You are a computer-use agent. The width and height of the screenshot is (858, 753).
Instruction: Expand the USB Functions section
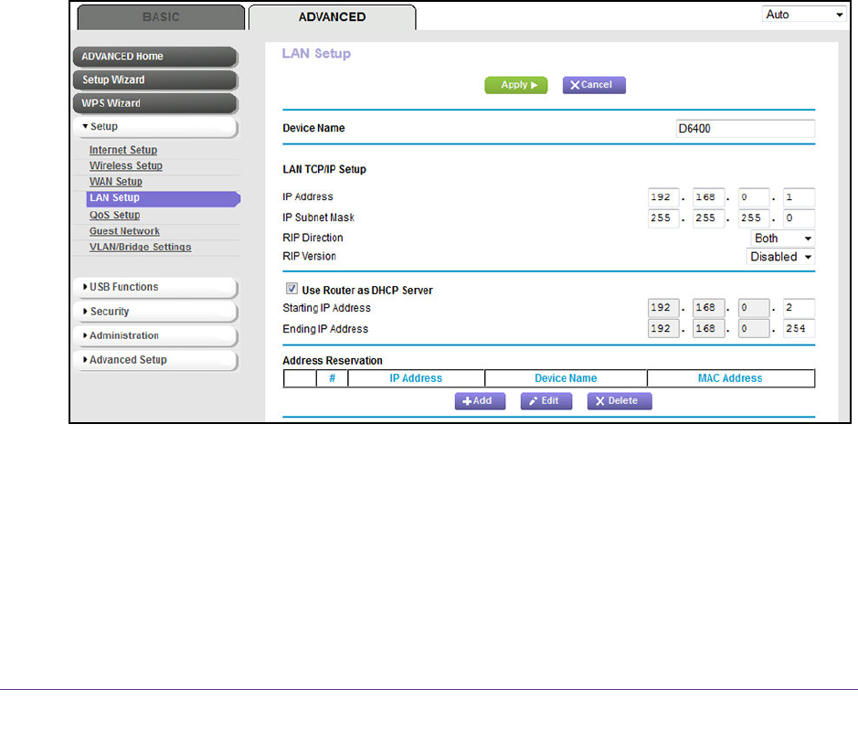tap(156, 288)
